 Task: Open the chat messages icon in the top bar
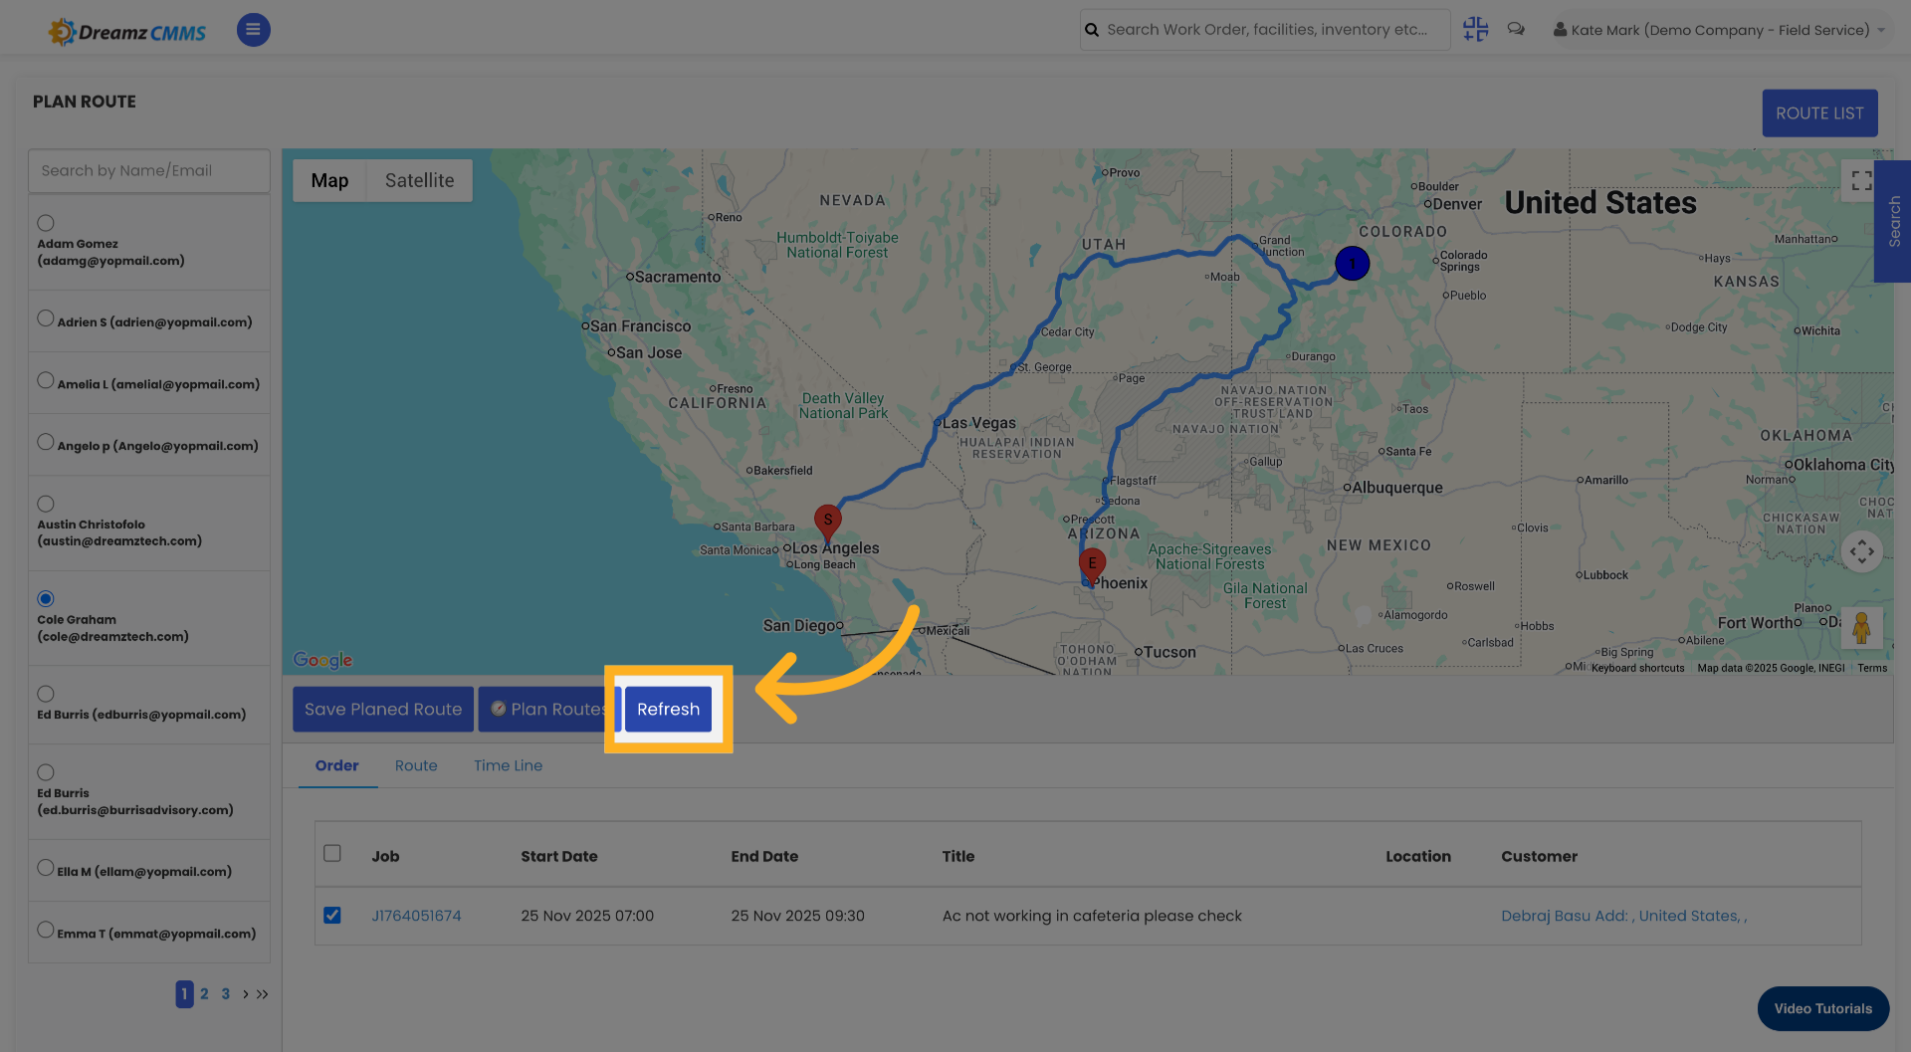coord(1516,29)
